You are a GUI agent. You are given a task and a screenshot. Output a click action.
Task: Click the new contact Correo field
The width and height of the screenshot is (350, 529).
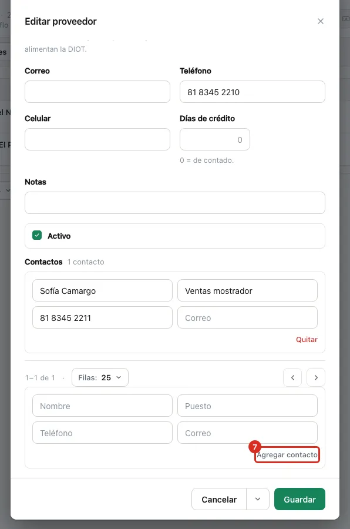[x=247, y=433]
